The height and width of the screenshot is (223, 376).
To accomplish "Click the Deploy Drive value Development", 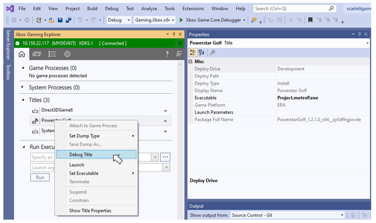I will pyautogui.click(x=291, y=69).
